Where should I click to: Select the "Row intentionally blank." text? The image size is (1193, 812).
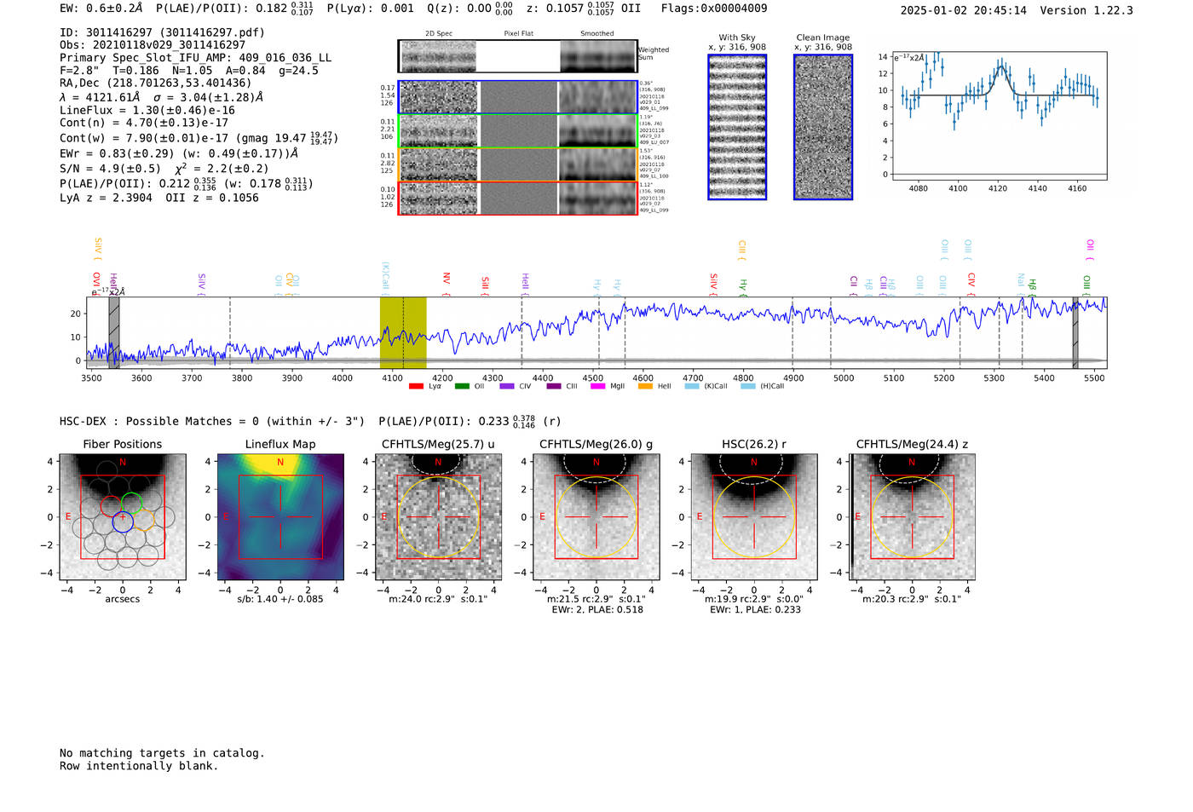pyautogui.click(x=139, y=766)
